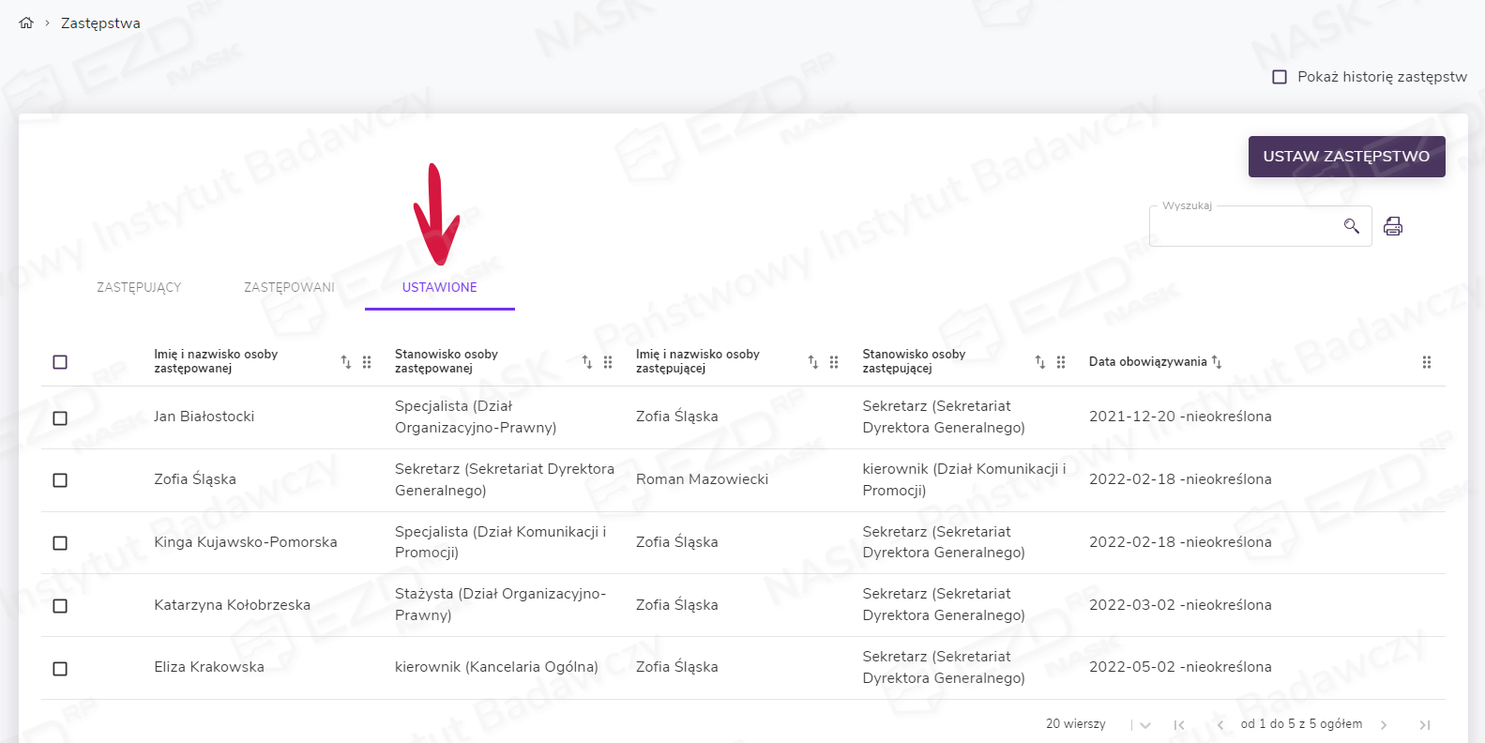Sort by Stanowisko osoby zastępującej column

pos(1039,362)
